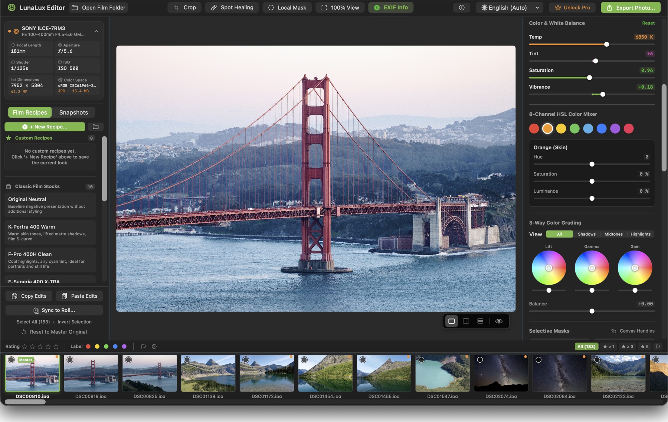This screenshot has width=668, height=422.
Task: Select the green HSL channel swatch
Action: coord(574,128)
